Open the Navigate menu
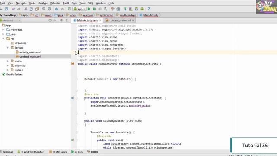 (x=21, y=3)
